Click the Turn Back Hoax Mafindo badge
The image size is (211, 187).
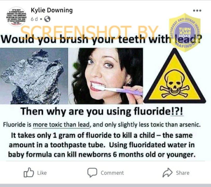point(185,32)
